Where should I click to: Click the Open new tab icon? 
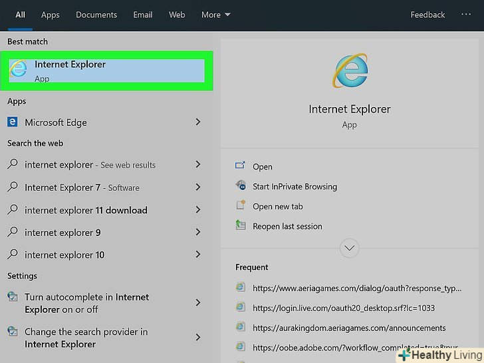click(x=241, y=206)
